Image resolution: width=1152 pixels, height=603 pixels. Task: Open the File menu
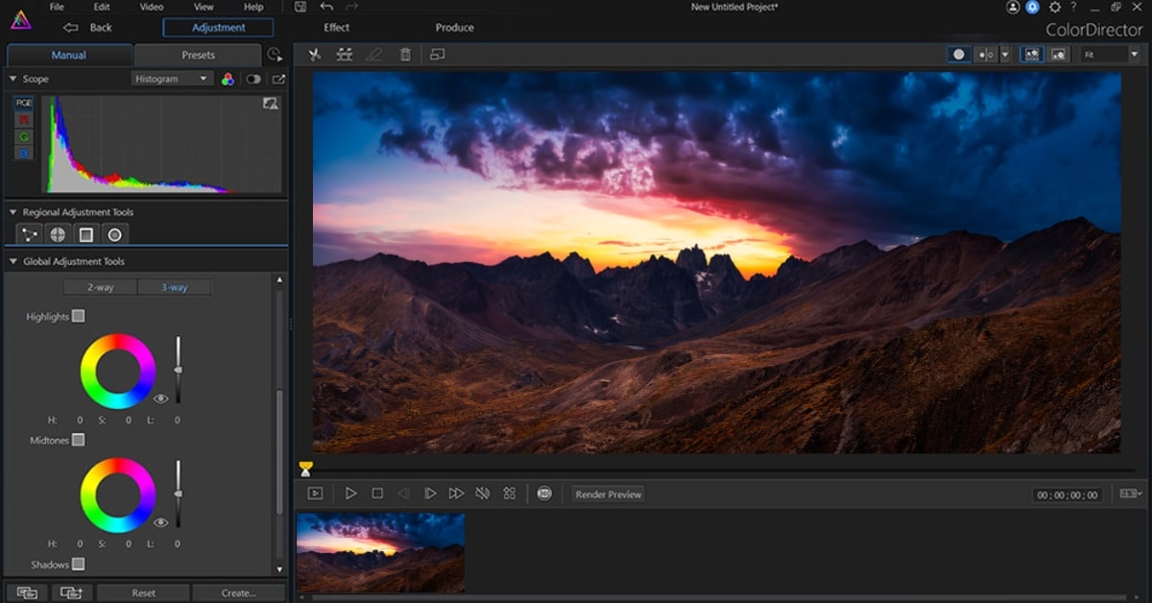pos(57,7)
